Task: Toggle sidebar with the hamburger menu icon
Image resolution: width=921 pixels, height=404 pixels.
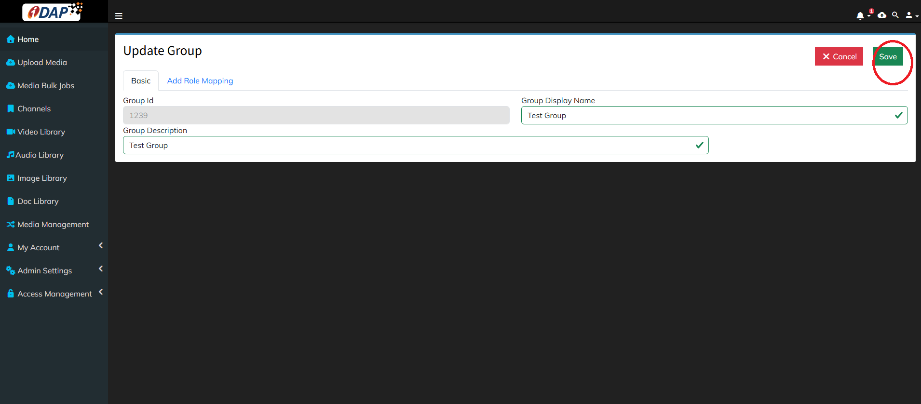Action: (x=119, y=16)
